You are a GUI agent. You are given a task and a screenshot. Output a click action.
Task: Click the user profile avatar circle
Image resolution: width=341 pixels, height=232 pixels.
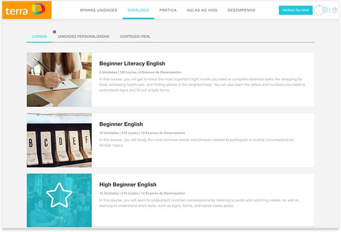318,10
